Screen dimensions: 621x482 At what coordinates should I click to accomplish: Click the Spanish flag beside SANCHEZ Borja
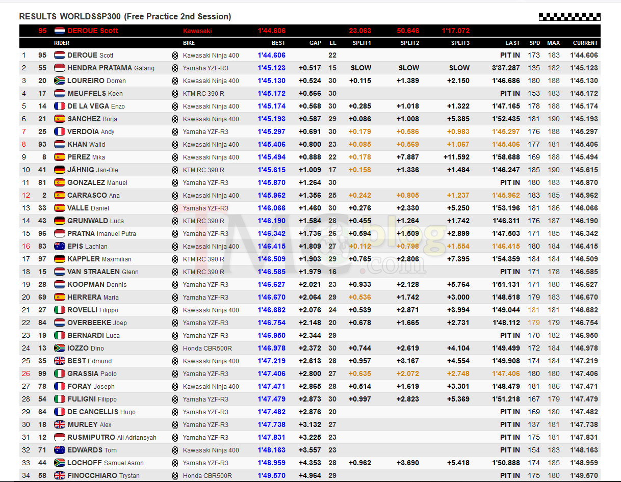59,119
